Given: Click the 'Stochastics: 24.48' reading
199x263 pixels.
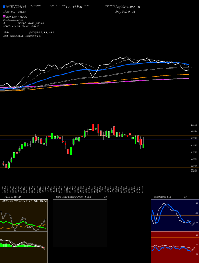Looking at the screenshot, I should [13, 20].
